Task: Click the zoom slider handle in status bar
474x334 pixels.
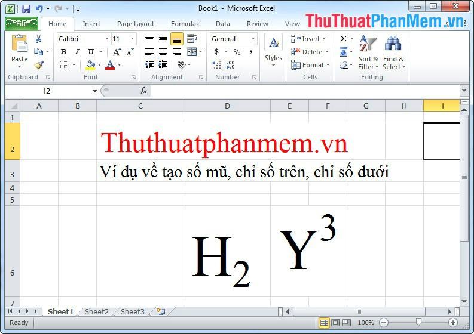Action: pyautogui.click(x=418, y=323)
